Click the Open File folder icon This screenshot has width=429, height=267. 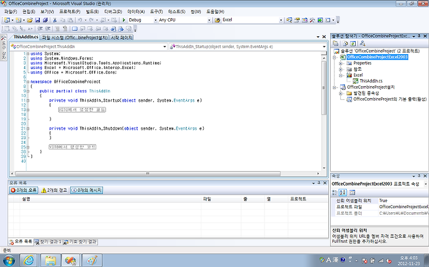pyautogui.click(x=30, y=20)
